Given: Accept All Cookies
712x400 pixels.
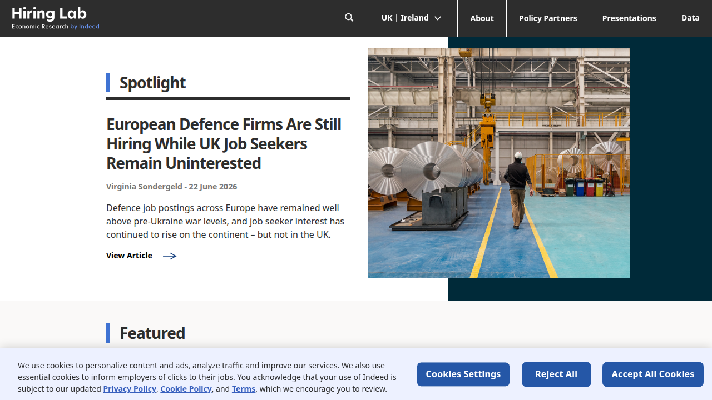Looking at the screenshot, I should 653,374.
